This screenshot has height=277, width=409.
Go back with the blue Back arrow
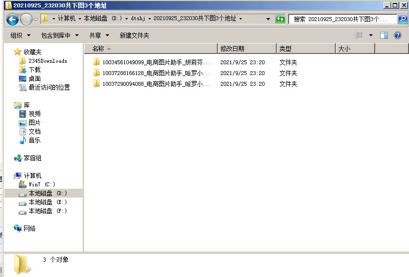pyautogui.click(x=12, y=20)
